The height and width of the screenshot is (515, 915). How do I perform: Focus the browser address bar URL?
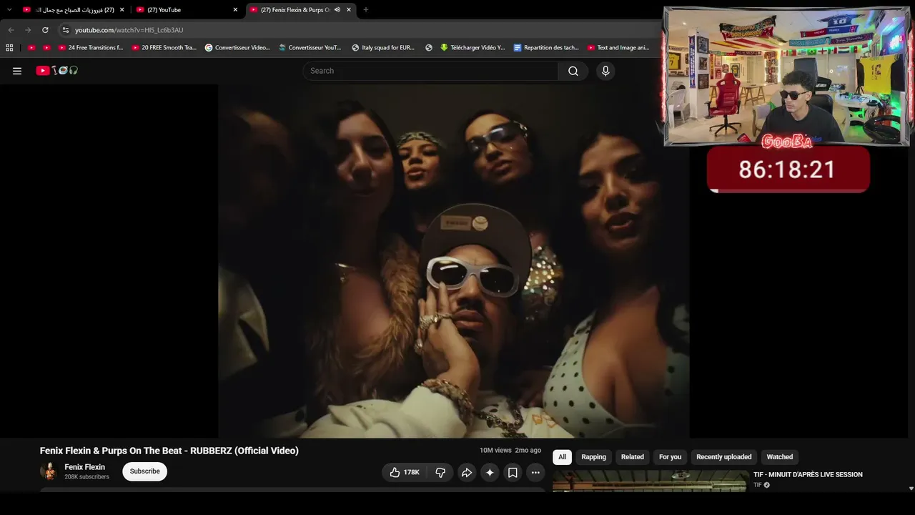(129, 30)
